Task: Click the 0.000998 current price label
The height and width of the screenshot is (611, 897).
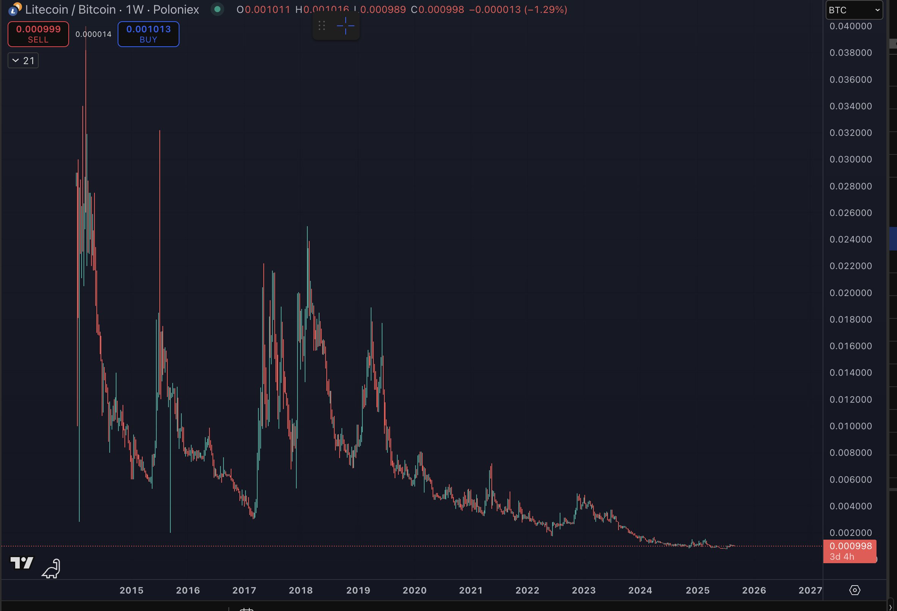Action: pos(850,546)
